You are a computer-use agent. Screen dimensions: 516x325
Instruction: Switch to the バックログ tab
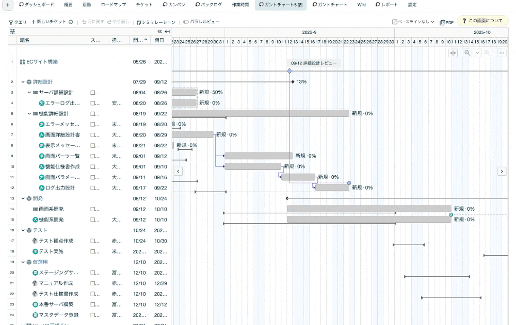(208, 5)
